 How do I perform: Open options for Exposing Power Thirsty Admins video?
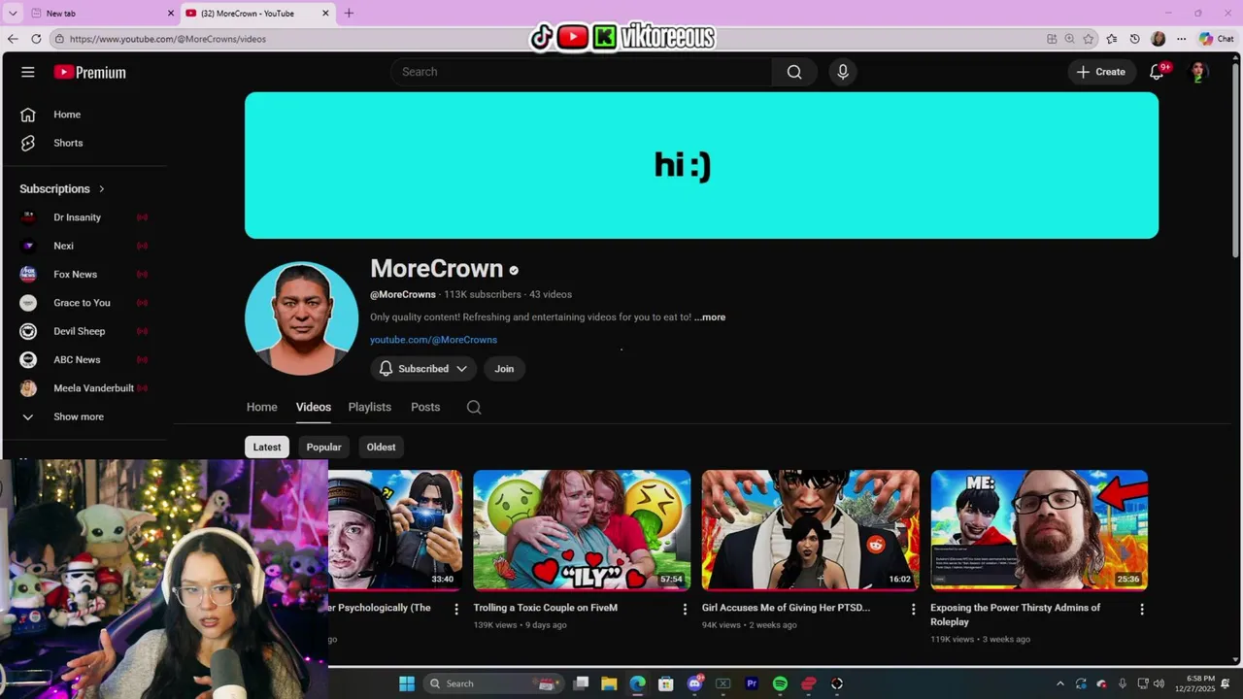point(1142,610)
